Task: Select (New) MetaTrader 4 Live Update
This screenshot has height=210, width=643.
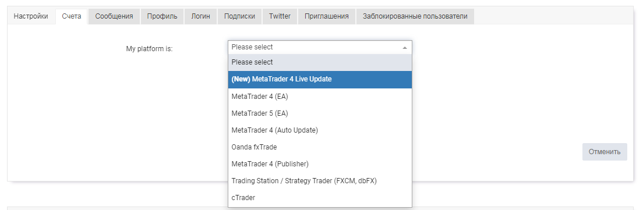Action: point(320,80)
